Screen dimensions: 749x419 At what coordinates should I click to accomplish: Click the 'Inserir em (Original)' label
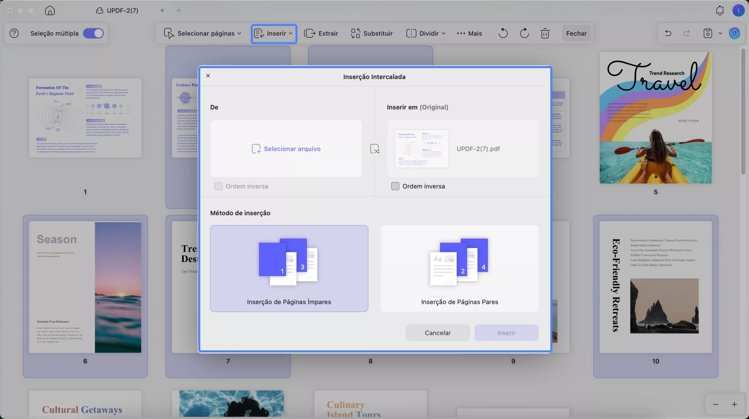pyautogui.click(x=418, y=107)
